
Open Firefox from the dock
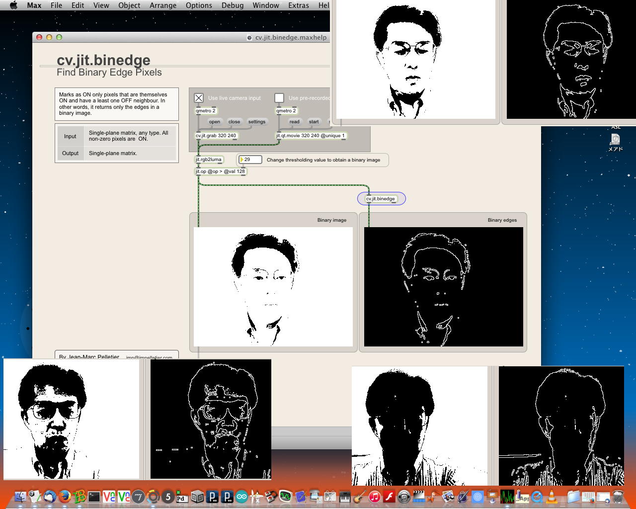(64, 496)
